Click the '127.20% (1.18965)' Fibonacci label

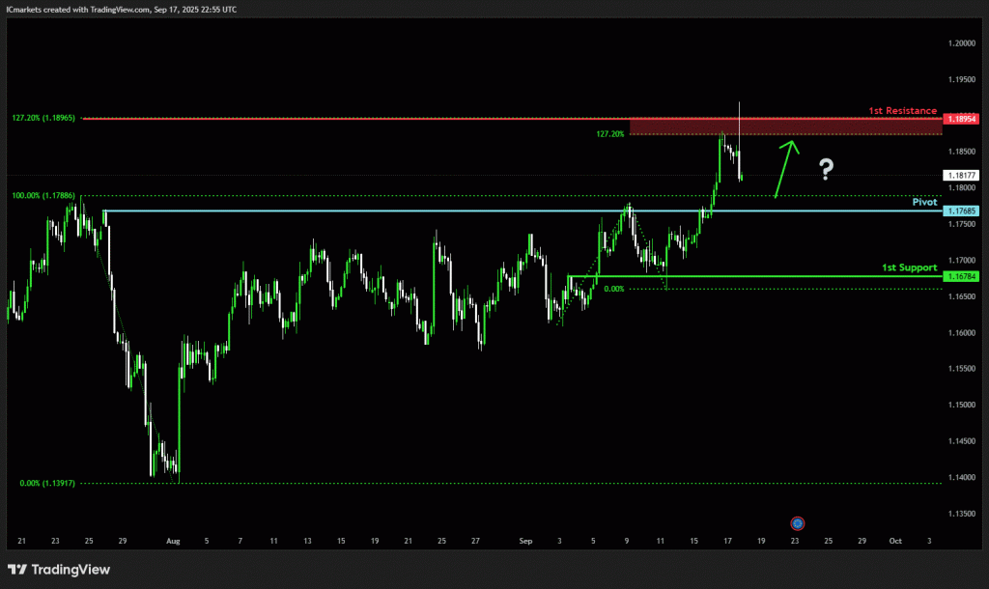pyautogui.click(x=43, y=118)
